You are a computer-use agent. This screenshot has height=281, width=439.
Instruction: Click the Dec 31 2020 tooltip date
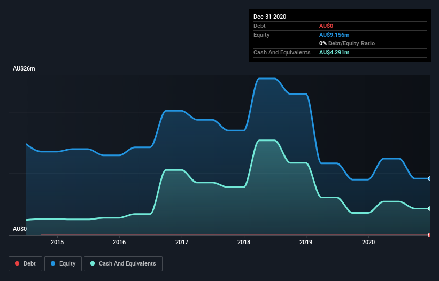[x=270, y=17]
